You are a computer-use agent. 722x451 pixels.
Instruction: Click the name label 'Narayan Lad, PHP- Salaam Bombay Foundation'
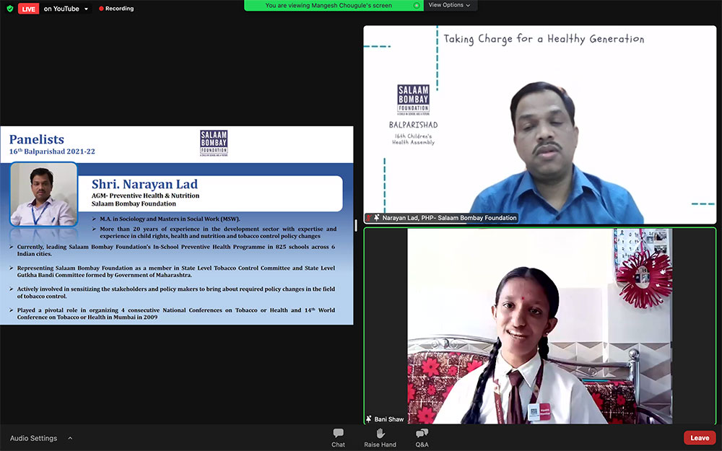[449, 218]
